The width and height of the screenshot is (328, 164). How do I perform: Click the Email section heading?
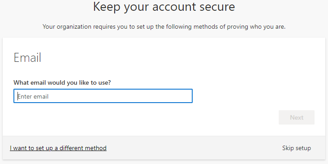coord(27,57)
